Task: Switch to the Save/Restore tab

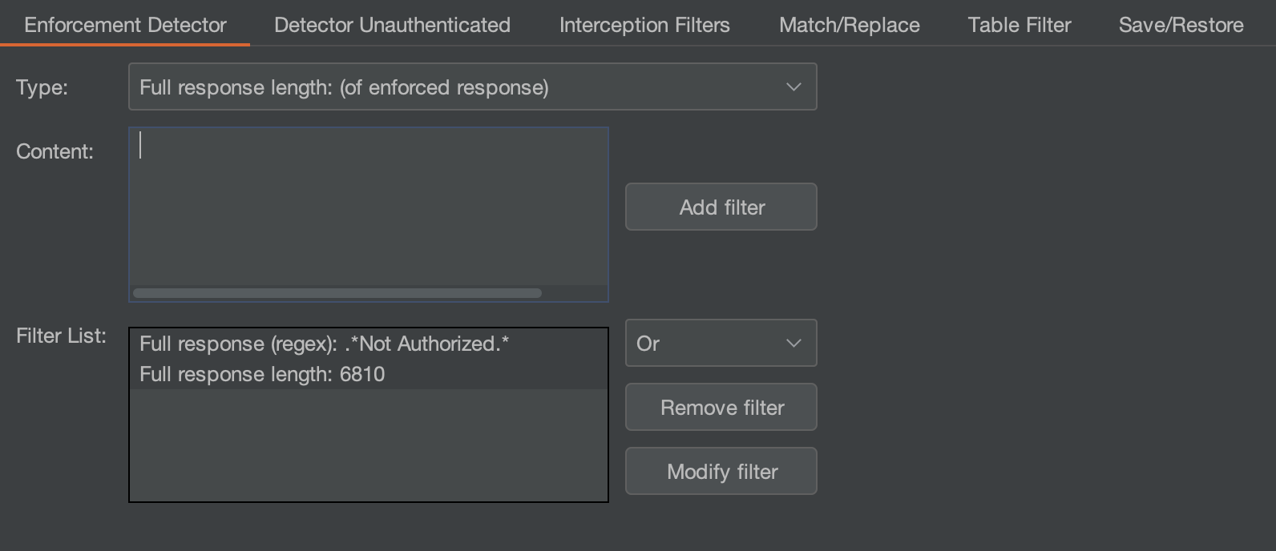Action: [1181, 25]
